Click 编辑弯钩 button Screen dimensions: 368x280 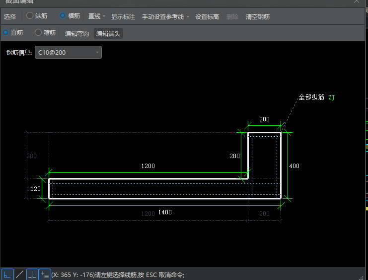click(x=77, y=34)
